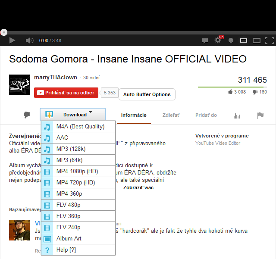
Task: Click the like ratio bar
Action: pyautogui.click(x=232, y=87)
